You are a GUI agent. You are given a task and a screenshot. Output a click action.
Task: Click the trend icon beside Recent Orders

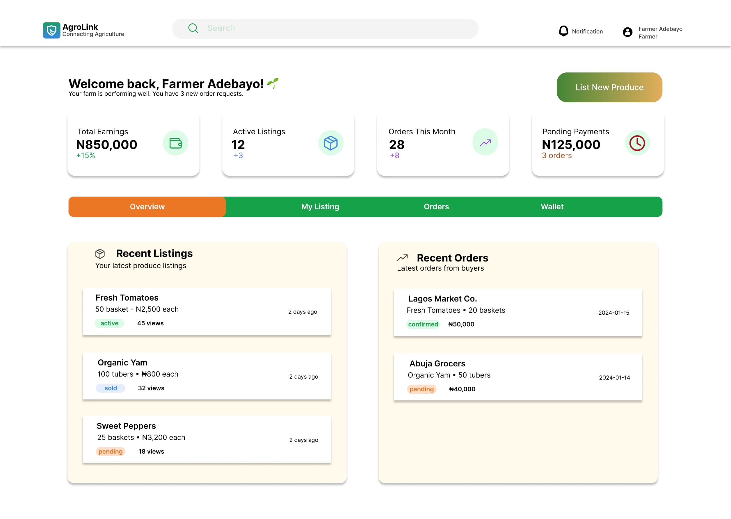click(x=402, y=258)
